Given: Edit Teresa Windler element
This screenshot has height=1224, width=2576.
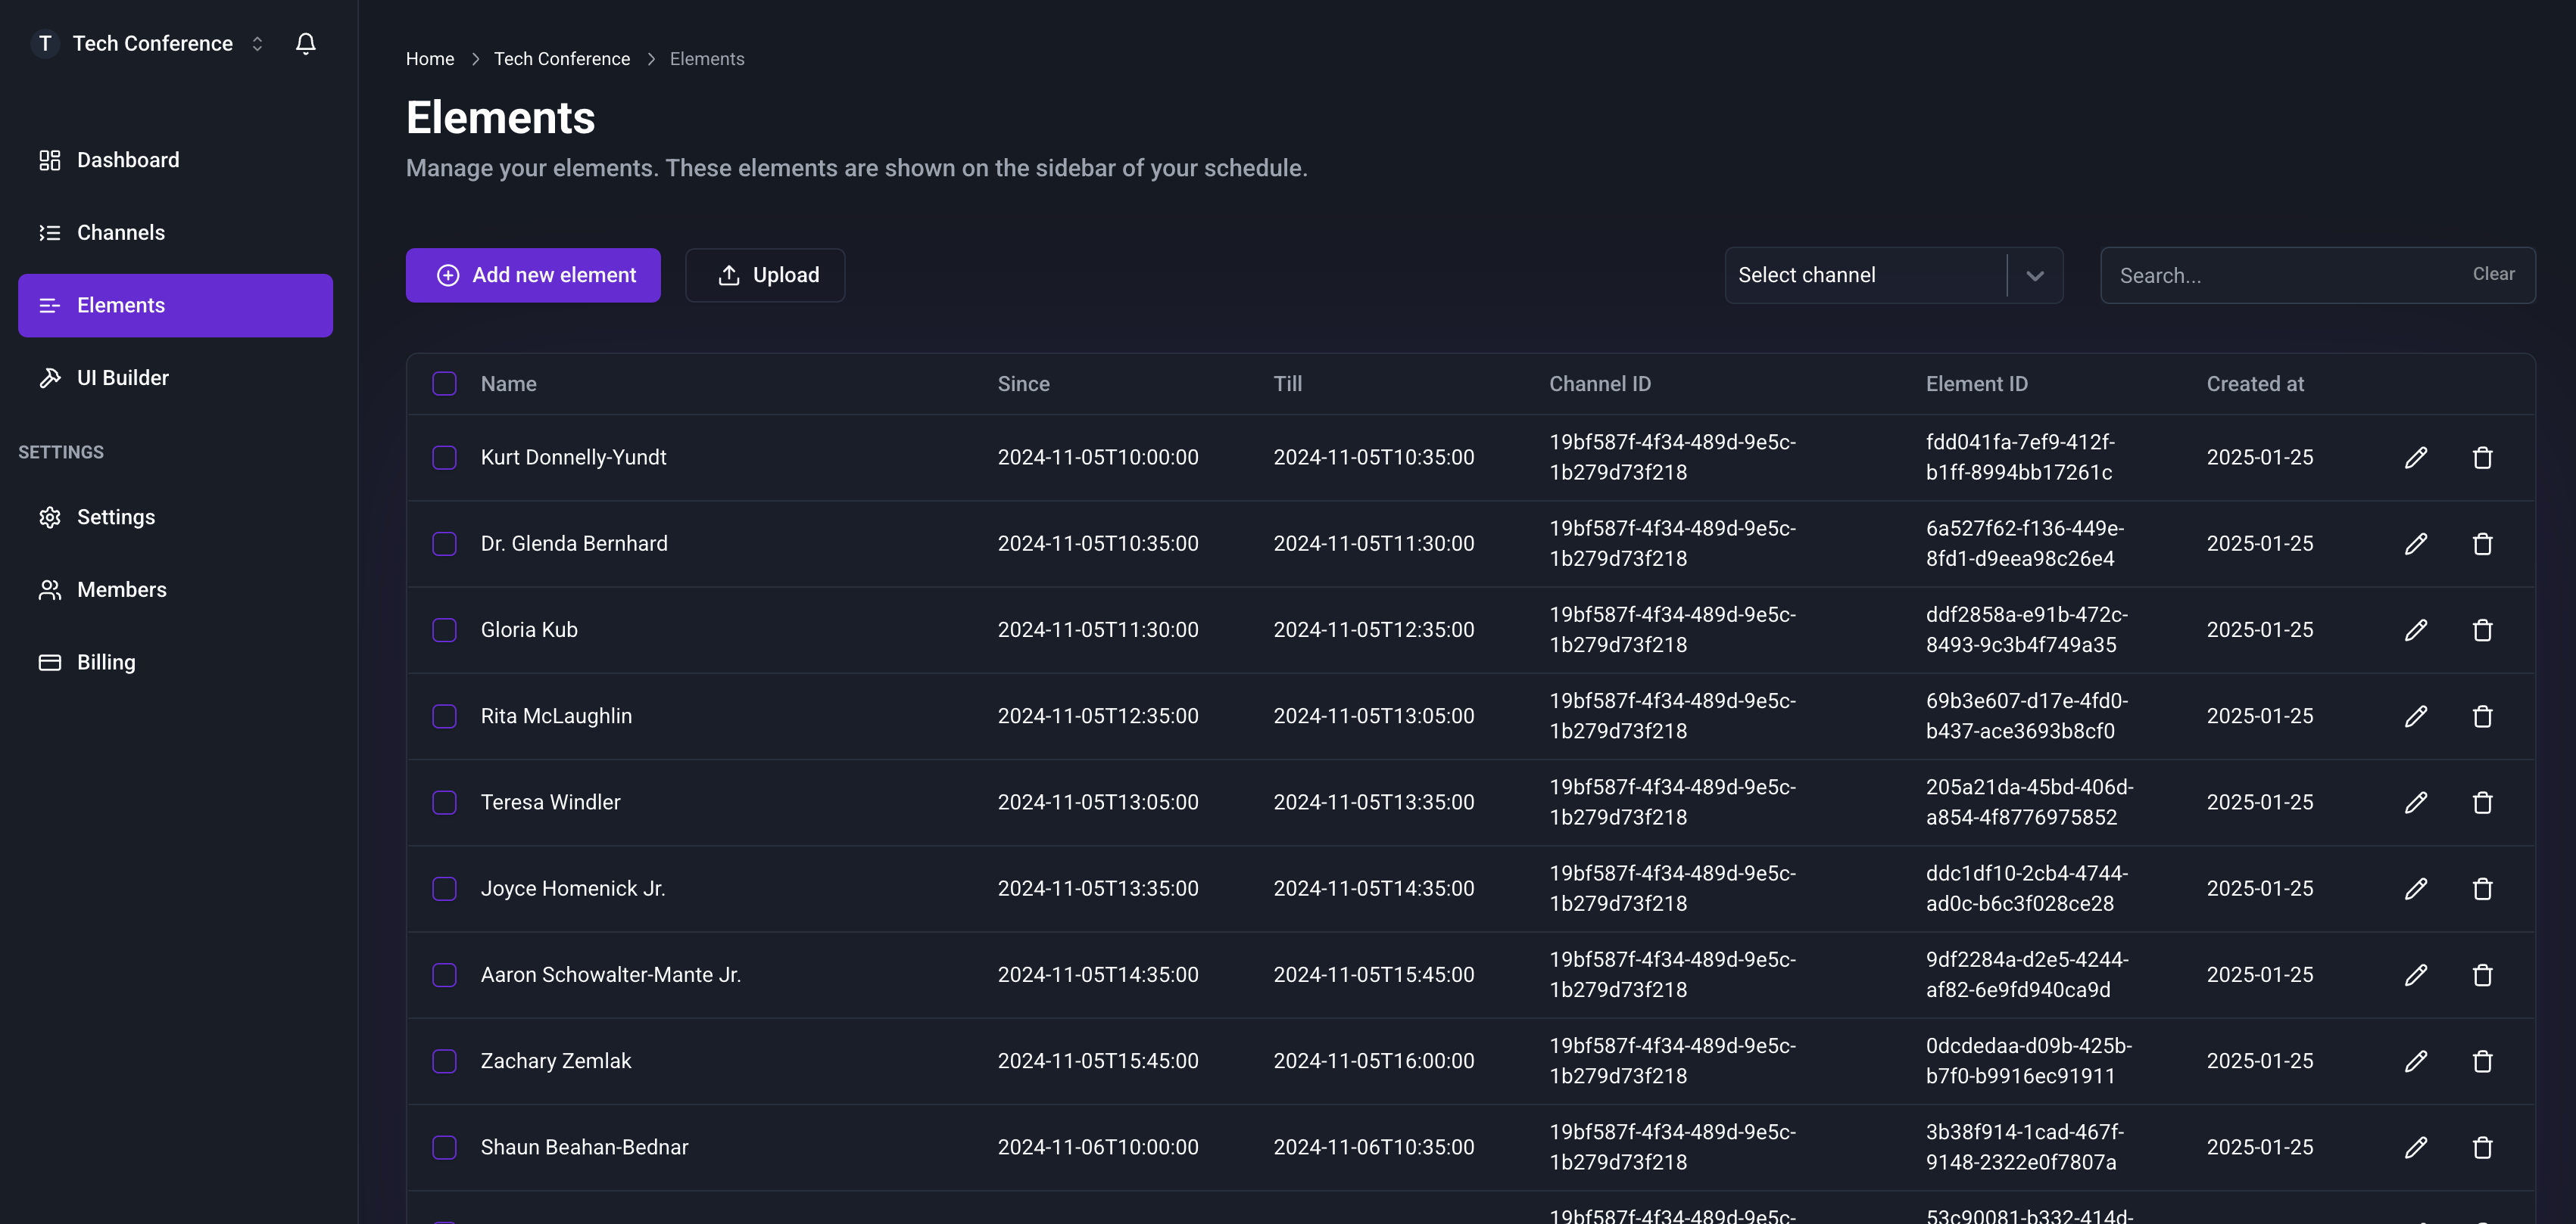Looking at the screenshot, I should [2415, 803].
